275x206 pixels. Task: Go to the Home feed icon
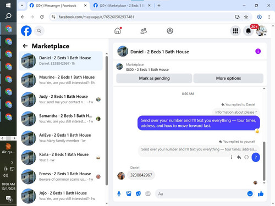point(118,31)
